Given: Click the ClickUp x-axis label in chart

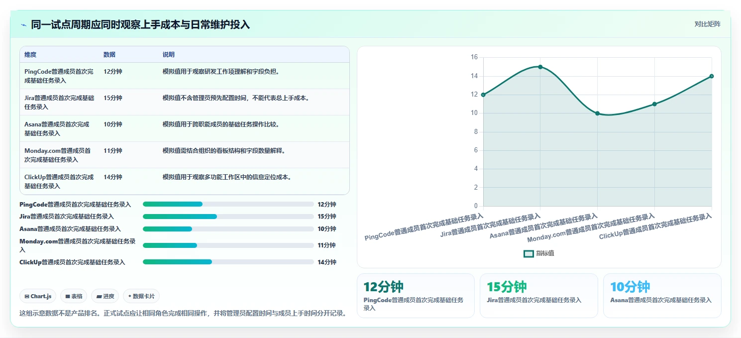Looking at the screenshot, I should pos(655,226).
